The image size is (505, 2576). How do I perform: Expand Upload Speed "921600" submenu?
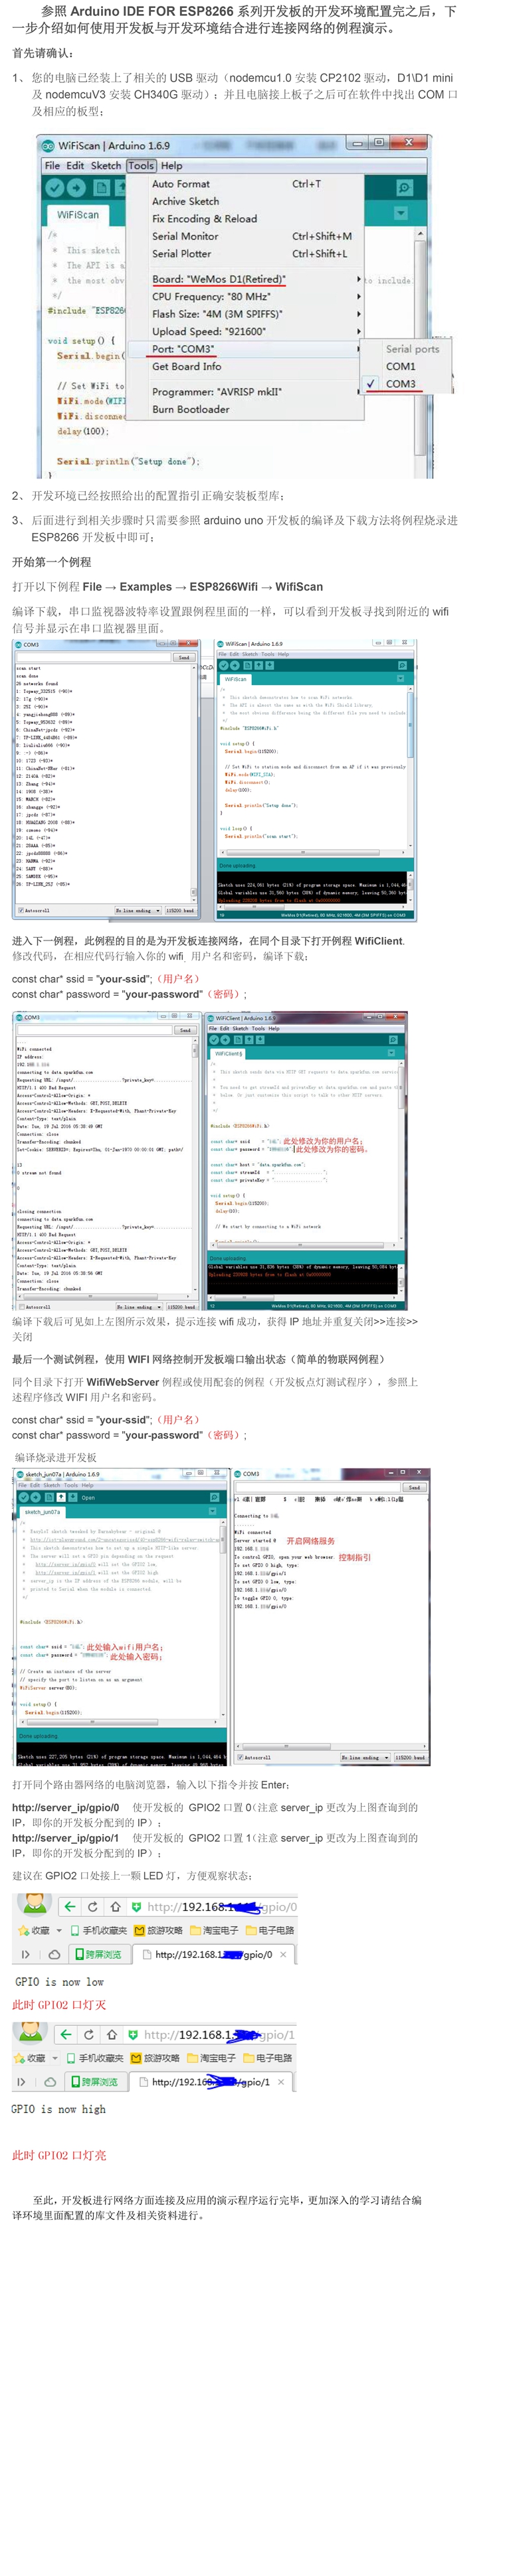[243, 332]
